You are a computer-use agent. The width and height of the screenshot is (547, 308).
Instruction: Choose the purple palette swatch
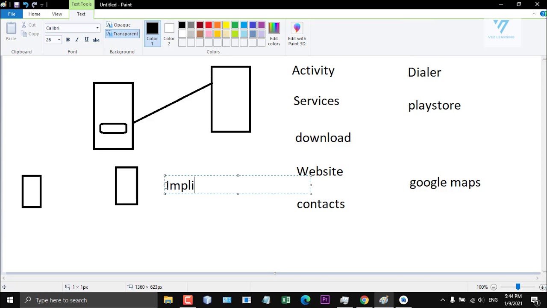(262, 25)
